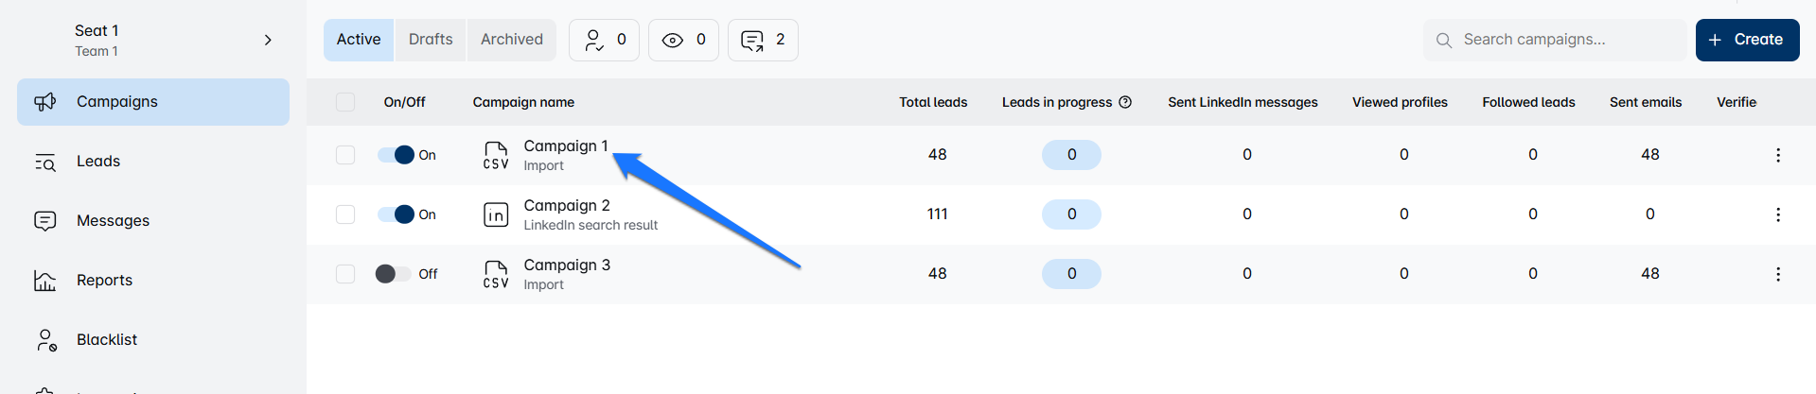Image resolution: width=1816 pixels, height=394 pixels.
Task: Open the three-dot menu for Campaign 1
Action: (x=1777, y=155)
